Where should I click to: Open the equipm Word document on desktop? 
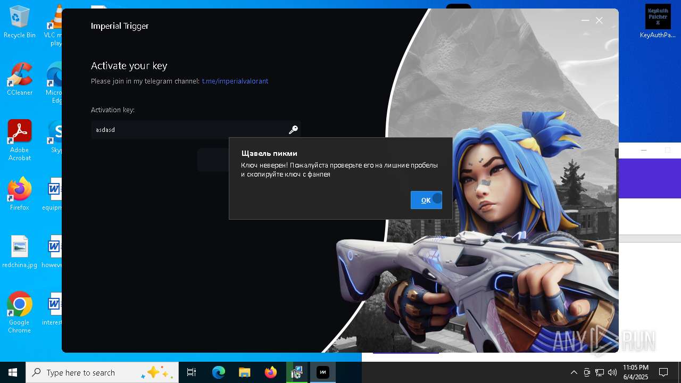point(54,194)
